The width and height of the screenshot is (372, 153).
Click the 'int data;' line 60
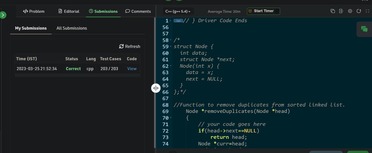pos(193,53)
